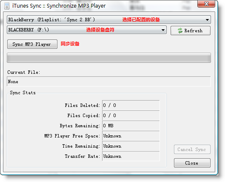
Task: Click the Transfer Rate: label
Action: click(82, 156)
